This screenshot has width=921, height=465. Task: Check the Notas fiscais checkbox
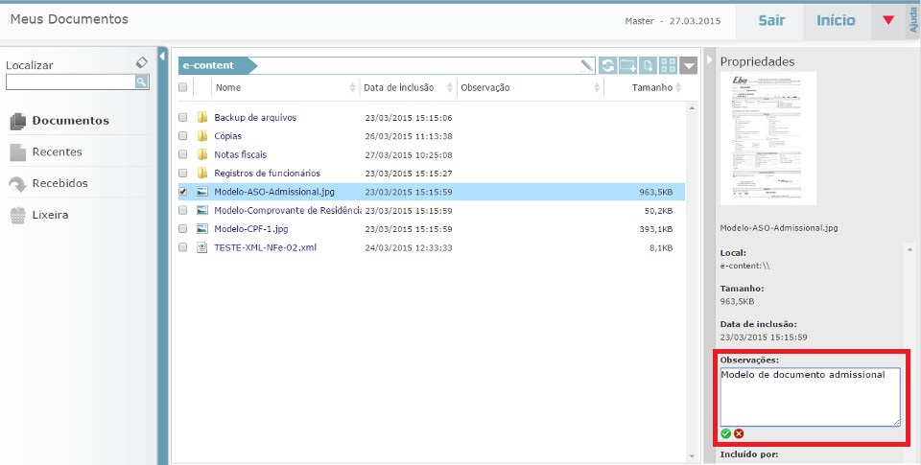[182, 154]
